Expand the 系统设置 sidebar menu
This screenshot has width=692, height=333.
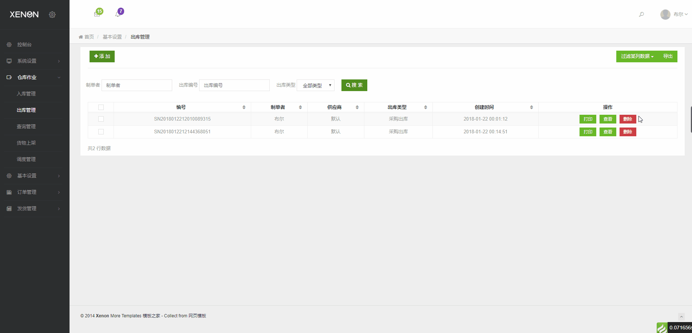pyautogui.click(x=35, y=61)
